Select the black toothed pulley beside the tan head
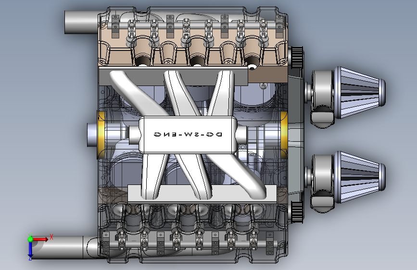The height and width of the screenshot is (270, 417). click(297, 57)
